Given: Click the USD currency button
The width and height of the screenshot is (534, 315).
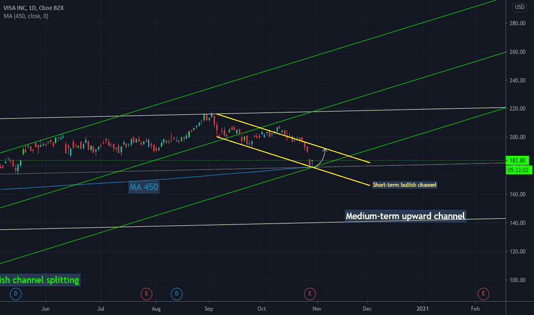Looking at the screenshot, I should [x=519, y=7].
